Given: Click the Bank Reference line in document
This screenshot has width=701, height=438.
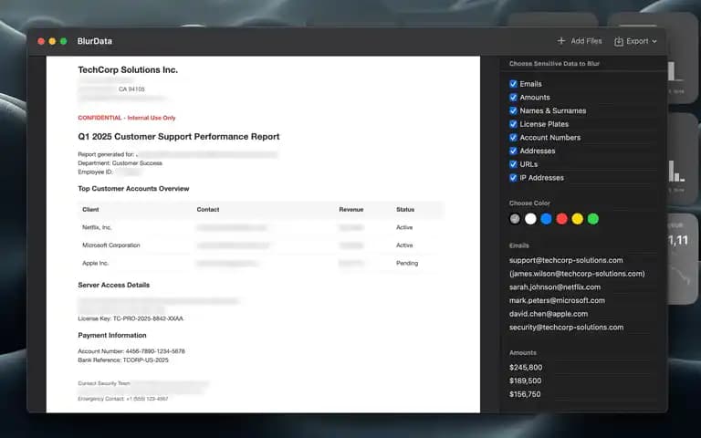Looking at the screenshot, I should click(123, 360).
